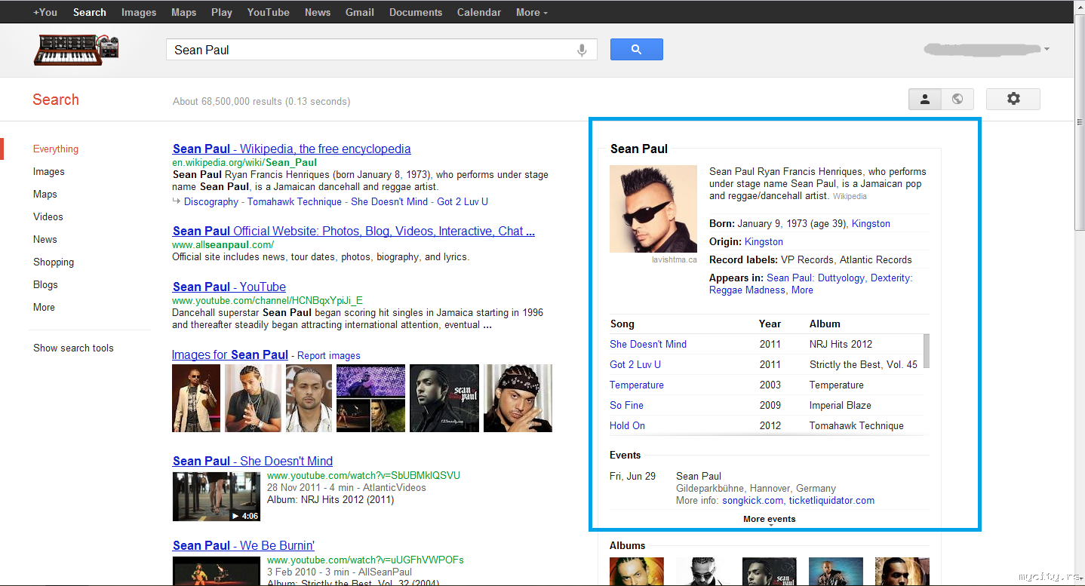Filter results by Shopping in sidebar

[54, 262]
